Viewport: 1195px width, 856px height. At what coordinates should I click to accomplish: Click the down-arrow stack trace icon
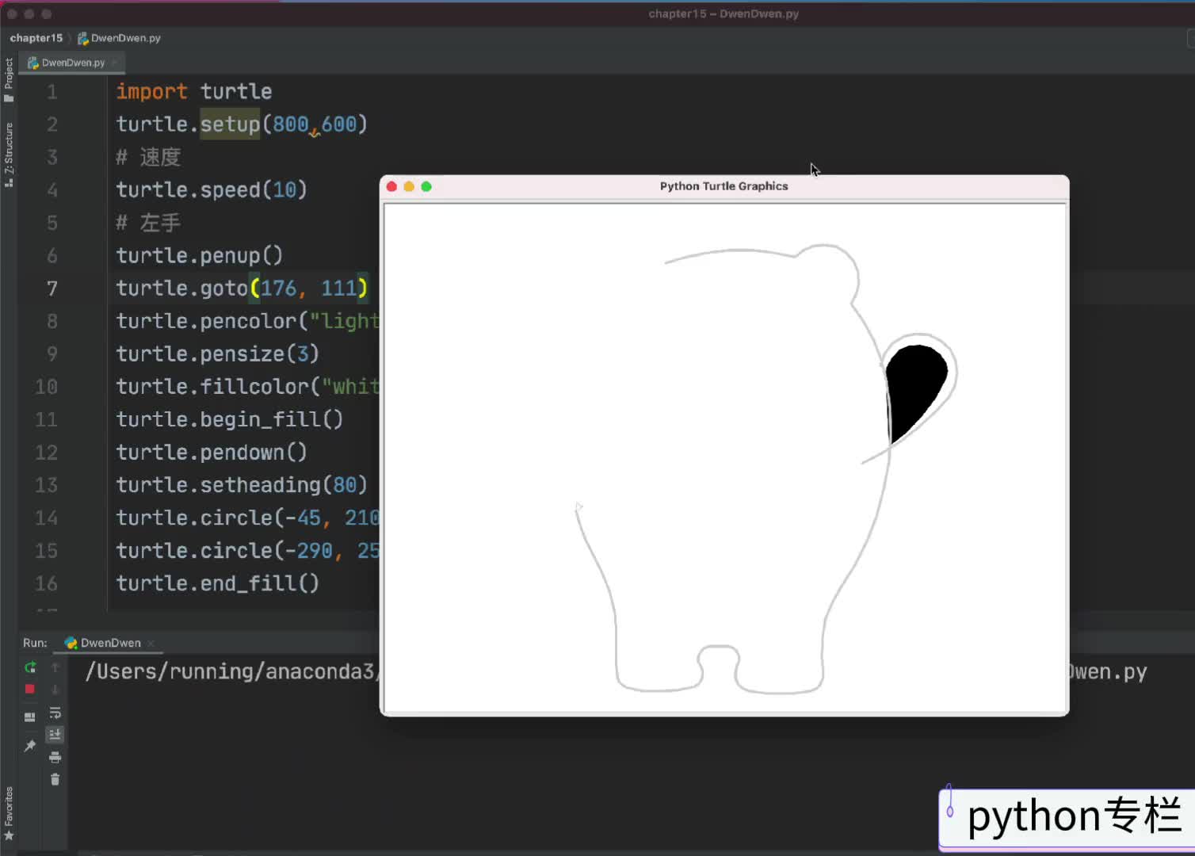[x=55, y=689]
